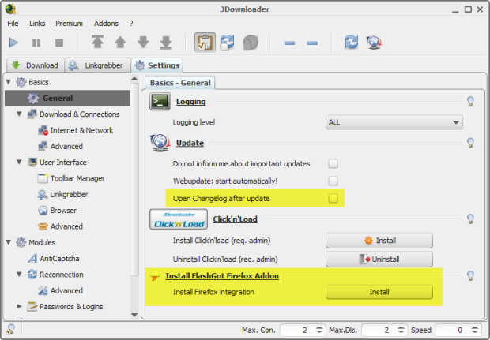Screen dimensions: 490x340
Task: Decrease Max.Dls. value with down arrow
Action: tap(401, 332)
